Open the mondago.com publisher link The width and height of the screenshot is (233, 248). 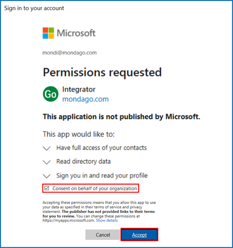coord(85,99)
